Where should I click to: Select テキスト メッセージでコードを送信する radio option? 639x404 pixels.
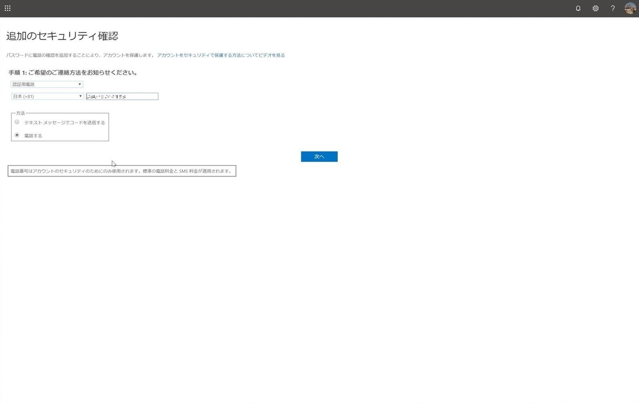[x=17, y=122]
